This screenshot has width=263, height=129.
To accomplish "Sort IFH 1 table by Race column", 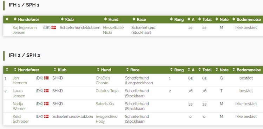I will pyautogui.click(x=139, y=19).
